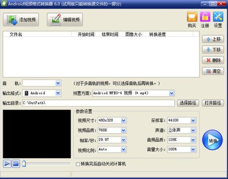This screenshot has height=179, width=228.
Task: Stop the preview playback
Action: [16, 164]
